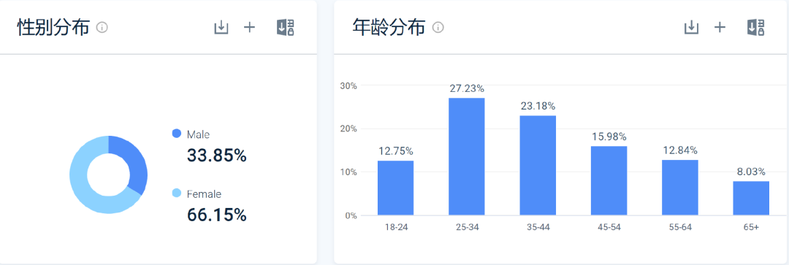789x265 pixels.
Task: Select the 65+ age bar
Action: click(x=751, y=198)
